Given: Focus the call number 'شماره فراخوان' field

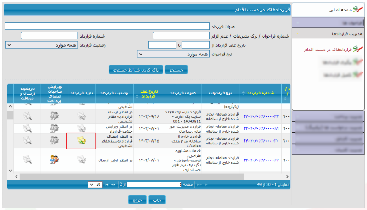Looking at the screenshot, I should (181, 36).
